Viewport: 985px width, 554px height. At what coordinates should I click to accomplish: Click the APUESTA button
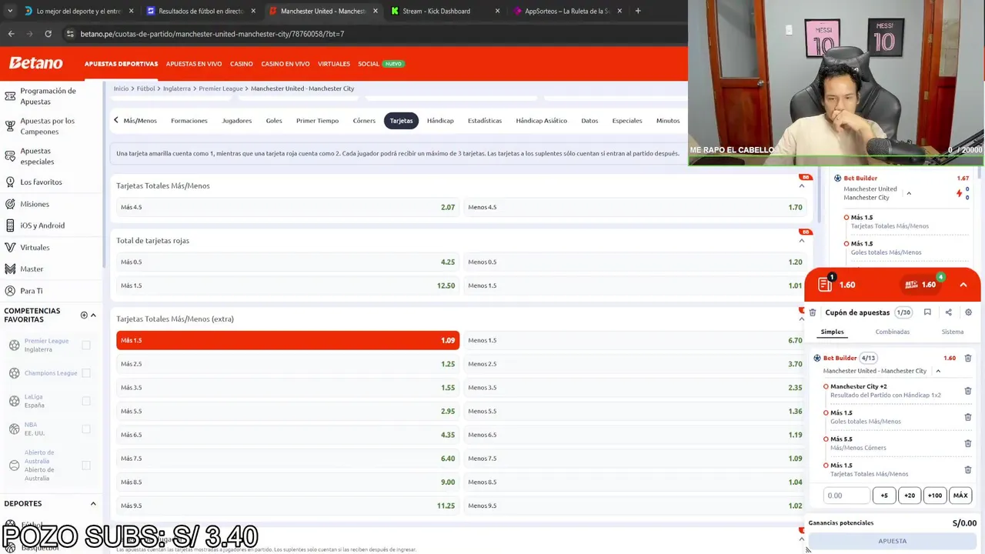(x=893, y=541)
